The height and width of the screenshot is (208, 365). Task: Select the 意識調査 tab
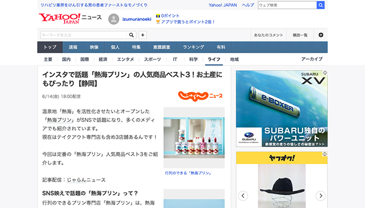162,47
